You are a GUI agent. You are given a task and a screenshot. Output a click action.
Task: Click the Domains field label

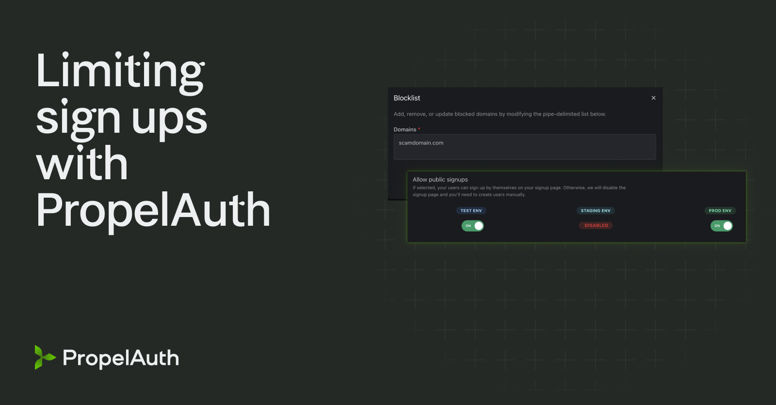(405, 129)
